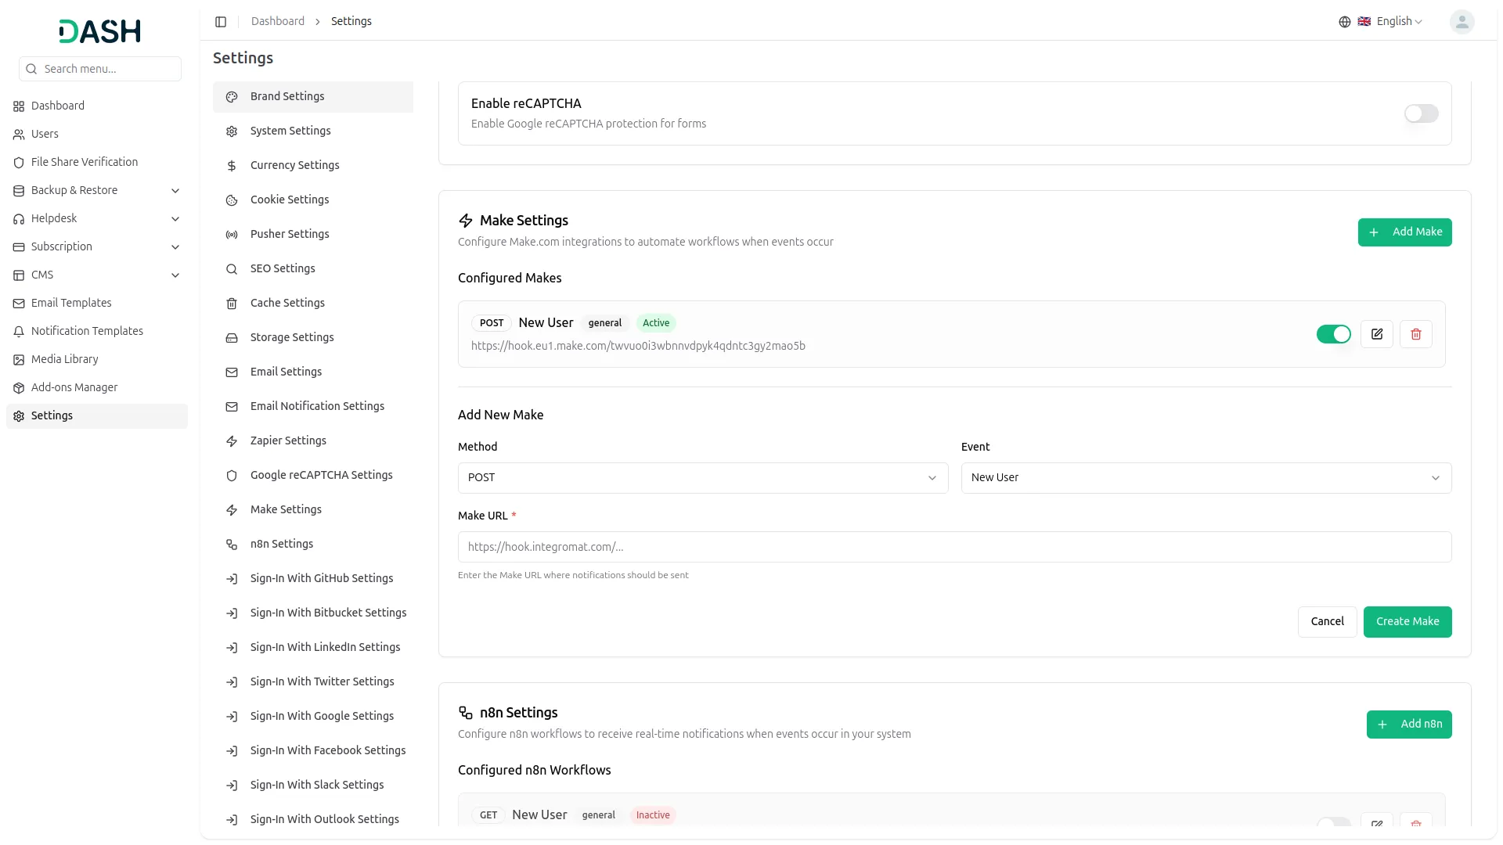Click the Add n8n button
Image resolution: width=1503 pixels, height=845 pixels.
(x=1408, y=724)
